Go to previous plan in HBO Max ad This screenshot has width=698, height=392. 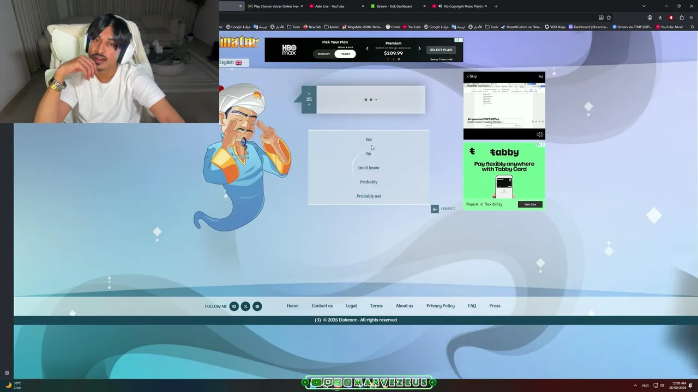(367, 48)
